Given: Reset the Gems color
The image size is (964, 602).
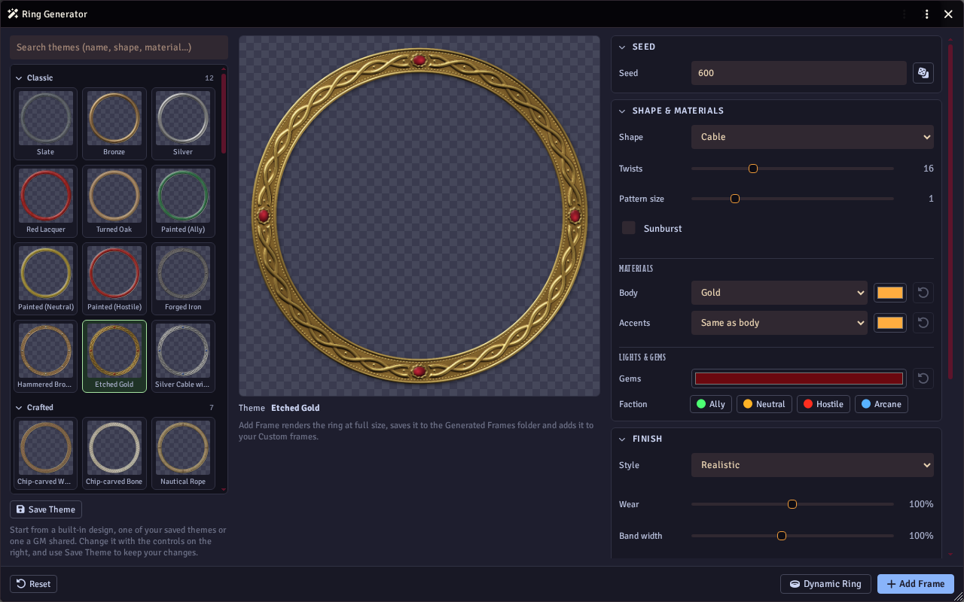Looking at the screenshot, I should click(x=923, y=379).
